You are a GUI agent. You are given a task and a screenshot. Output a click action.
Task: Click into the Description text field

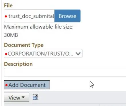(x=65, y=72)
